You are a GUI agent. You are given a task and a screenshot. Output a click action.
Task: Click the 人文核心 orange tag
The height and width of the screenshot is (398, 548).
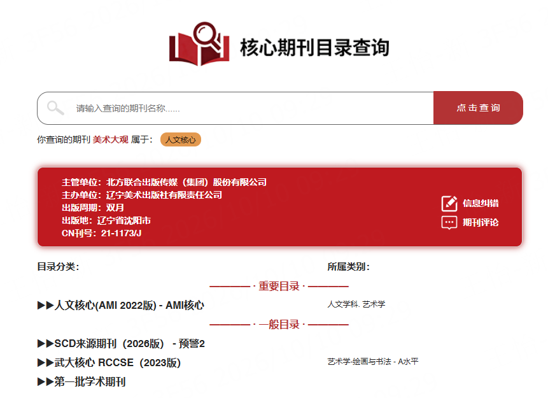coord(181,139)
